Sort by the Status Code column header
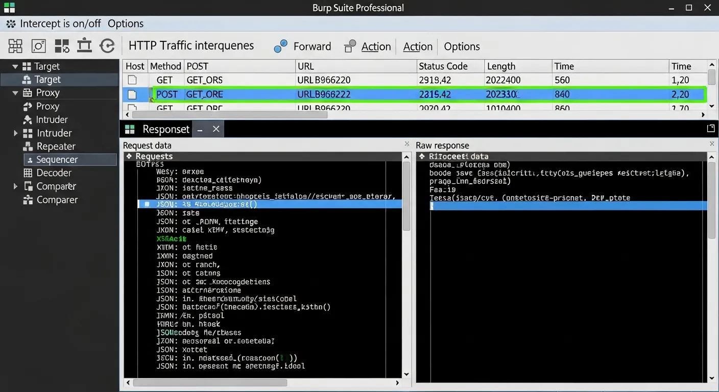719x392 pixels. 443,66
